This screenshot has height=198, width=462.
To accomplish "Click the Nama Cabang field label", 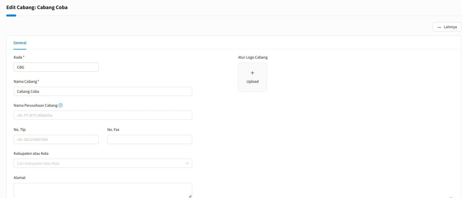I will (x=25, y=82).
